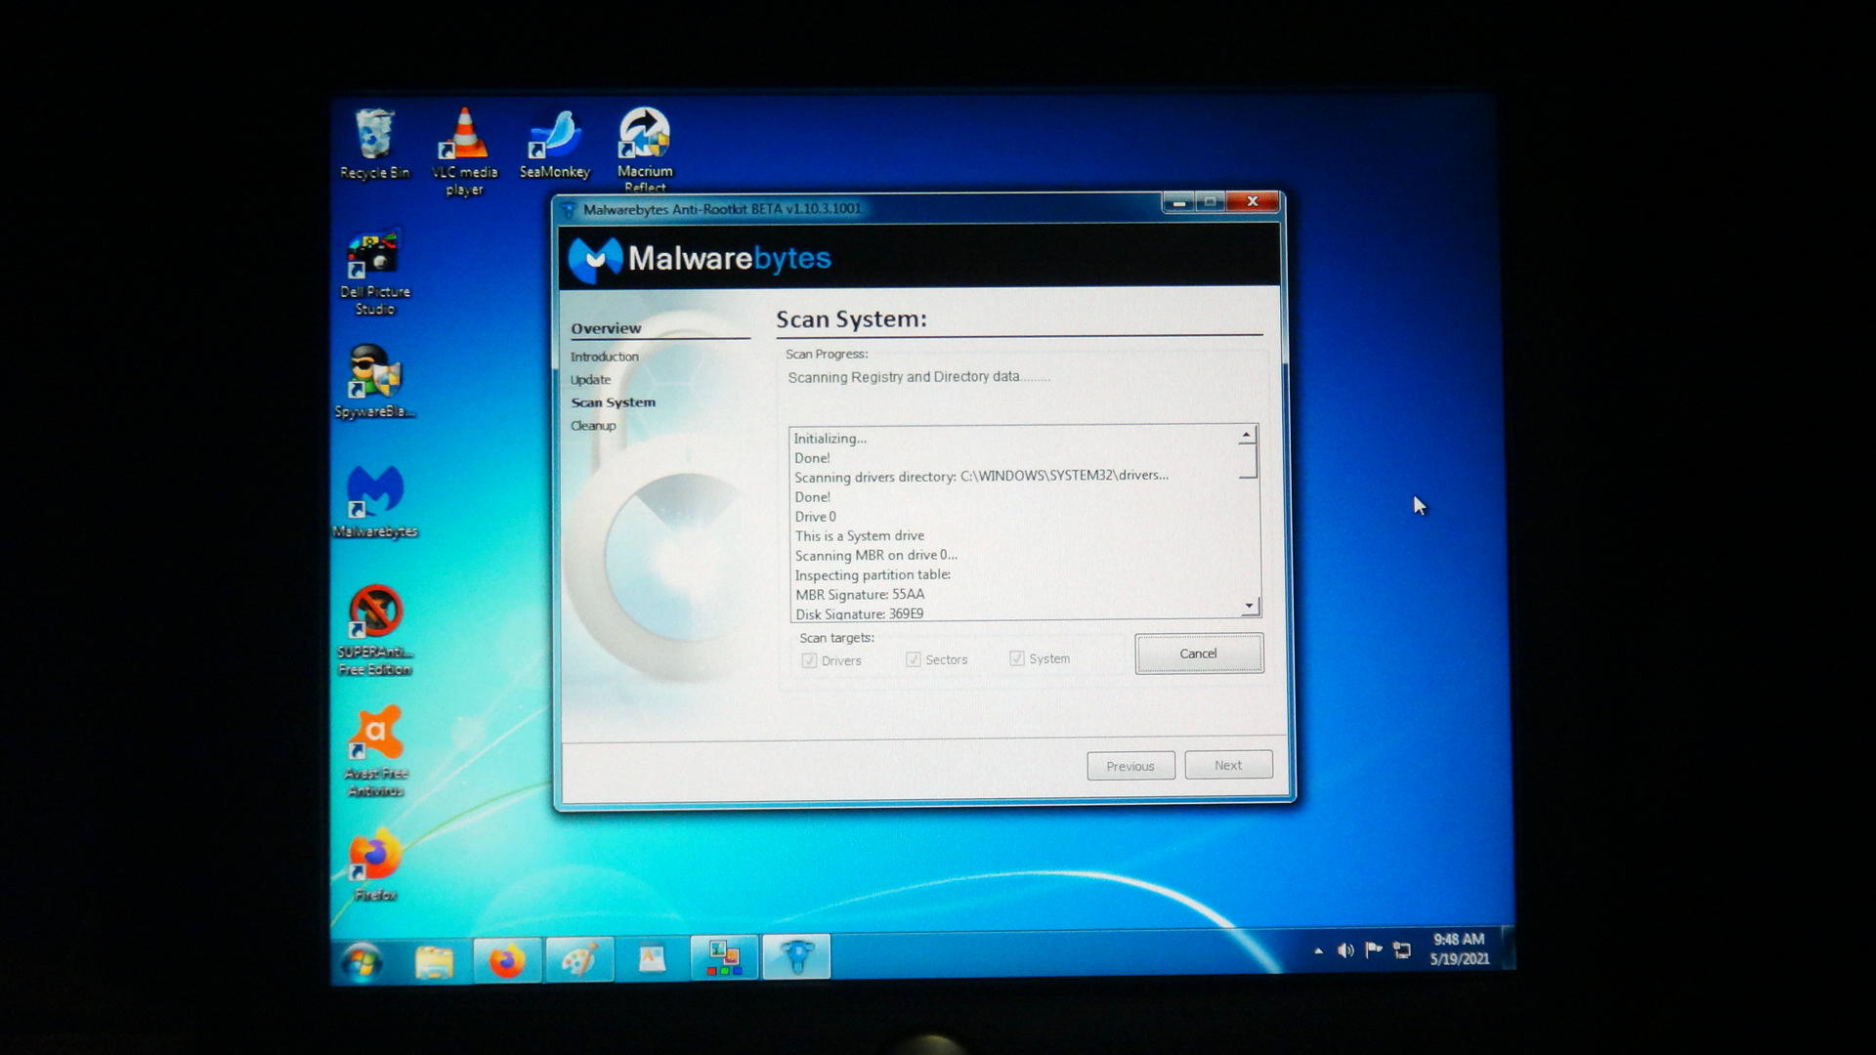Open Avast Free Antivirus shortcut
The height and width of the screenshot is (1055, 1876).
tap(376, 752)
